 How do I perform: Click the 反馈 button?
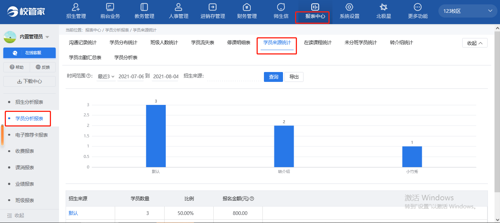(43, 67)
